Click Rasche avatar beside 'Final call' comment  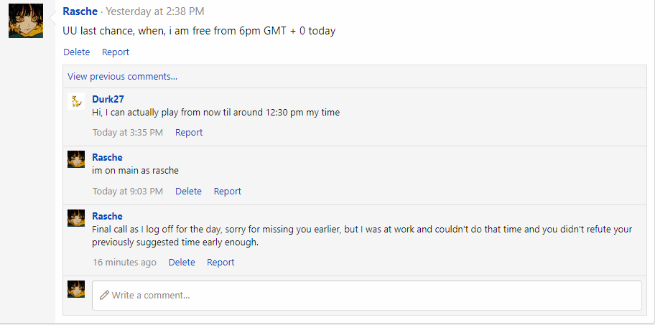pos(76,218)
